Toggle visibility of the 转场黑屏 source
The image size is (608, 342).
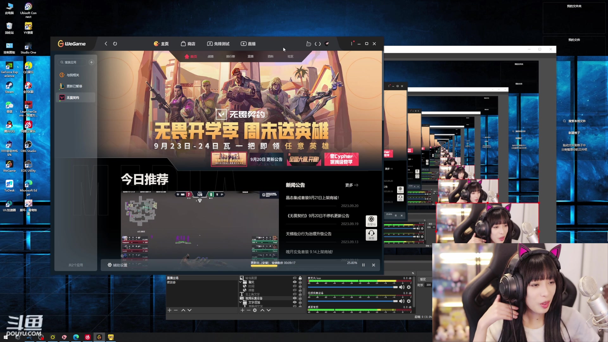[294, 278]
